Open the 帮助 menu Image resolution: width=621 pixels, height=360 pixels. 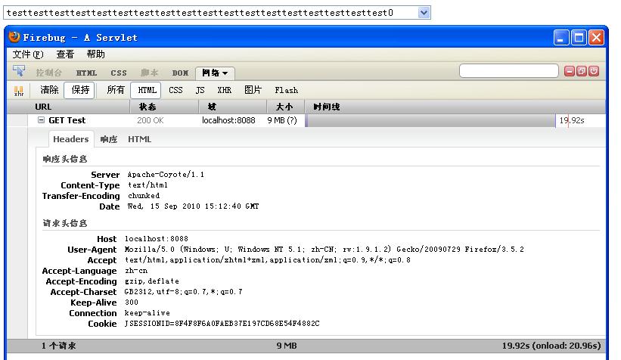[95, 54]
